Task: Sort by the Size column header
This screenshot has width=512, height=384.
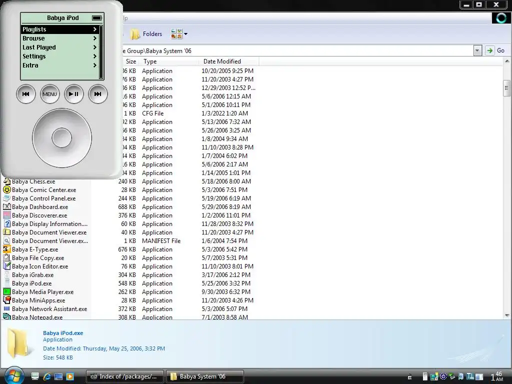Action: click(x=131, y=61)
